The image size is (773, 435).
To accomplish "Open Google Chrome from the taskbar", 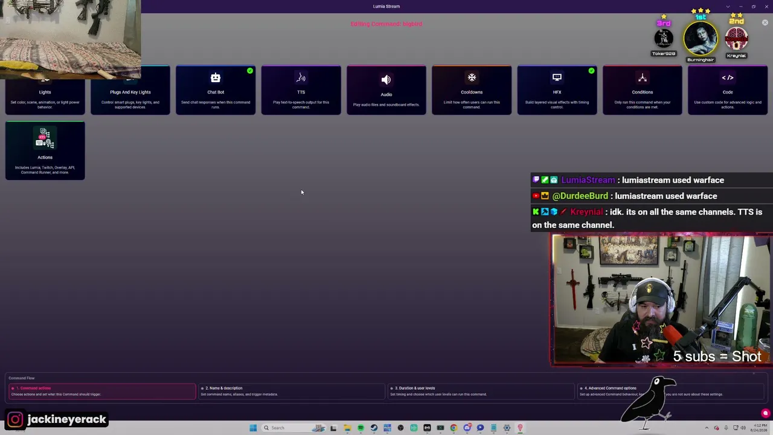I will click(x=454, y=428).
